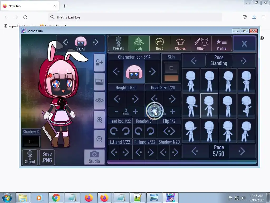Increase Head Size with right arrow
270x203 pixels.
coord(172,99)
